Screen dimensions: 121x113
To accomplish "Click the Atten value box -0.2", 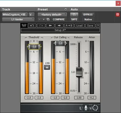I will tap(92, 98).
